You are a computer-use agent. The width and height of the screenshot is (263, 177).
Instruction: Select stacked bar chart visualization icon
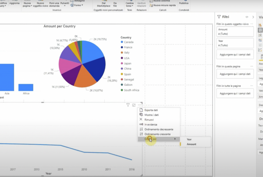(x=260, y=25)
